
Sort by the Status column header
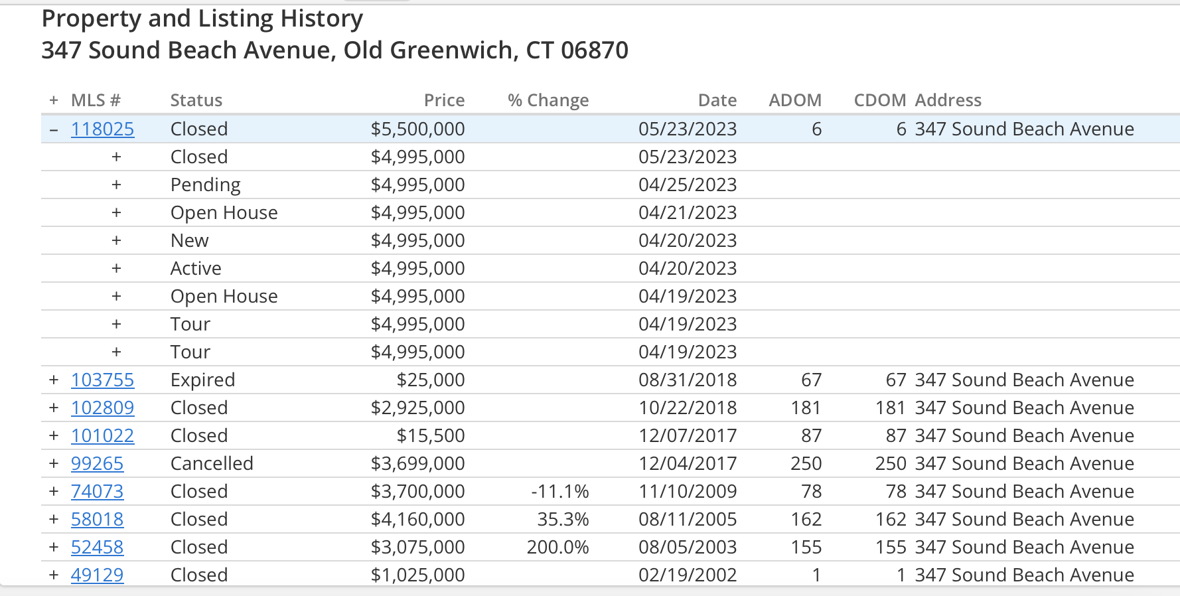coord(196,101)
